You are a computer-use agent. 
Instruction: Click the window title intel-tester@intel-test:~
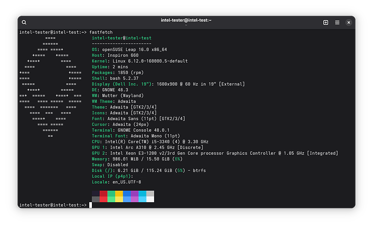[x=186, y=21]
